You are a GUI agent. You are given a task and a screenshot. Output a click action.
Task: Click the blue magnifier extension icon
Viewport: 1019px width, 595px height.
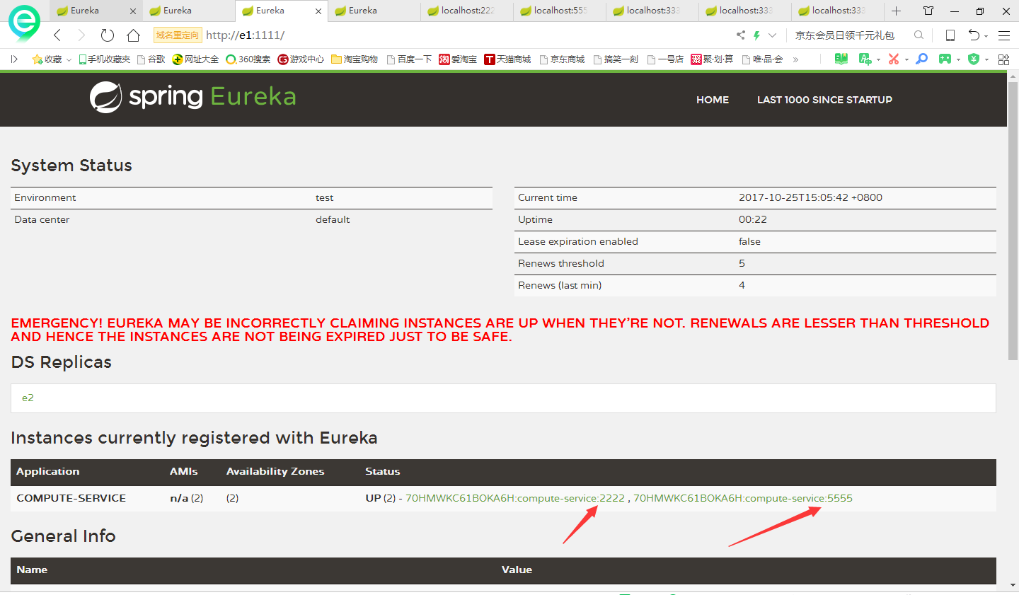pos(921,59)
